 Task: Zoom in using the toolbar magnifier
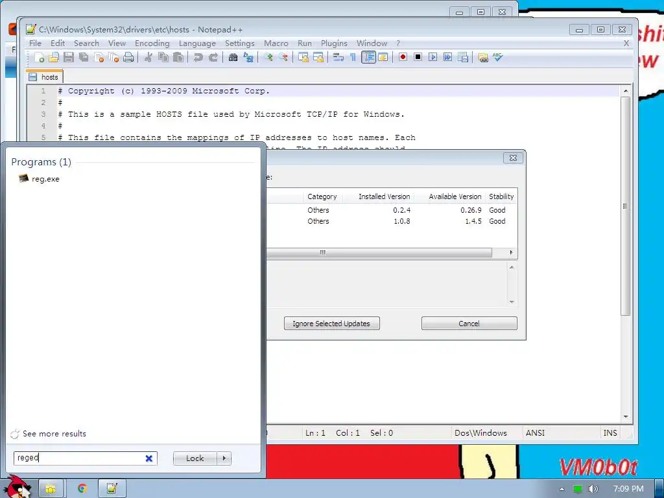point(268,57)
